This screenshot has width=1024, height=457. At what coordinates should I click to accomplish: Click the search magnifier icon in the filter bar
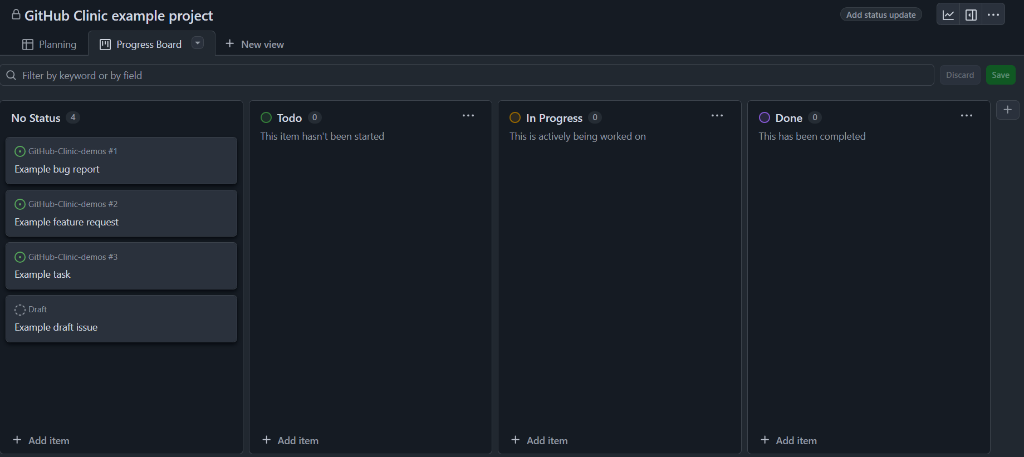[x=11, y=75]
